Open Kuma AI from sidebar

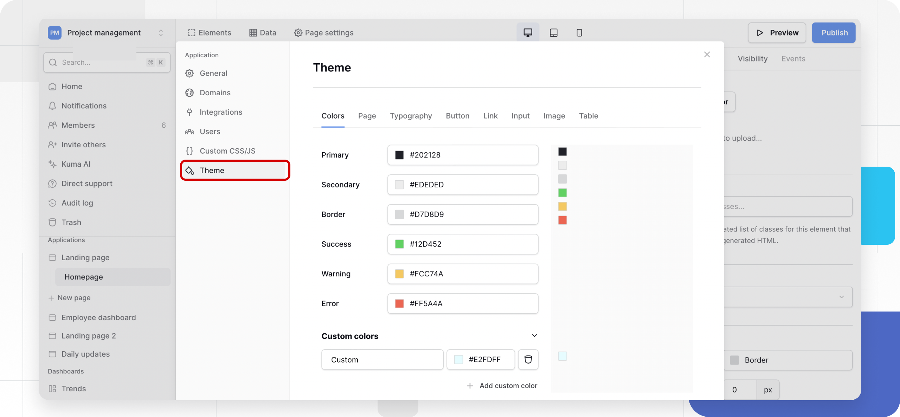pyautogui.click(x=76, y=164)
